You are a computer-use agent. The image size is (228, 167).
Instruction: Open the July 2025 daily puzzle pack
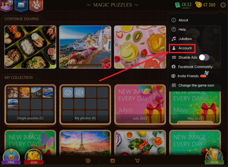(140, 105)
